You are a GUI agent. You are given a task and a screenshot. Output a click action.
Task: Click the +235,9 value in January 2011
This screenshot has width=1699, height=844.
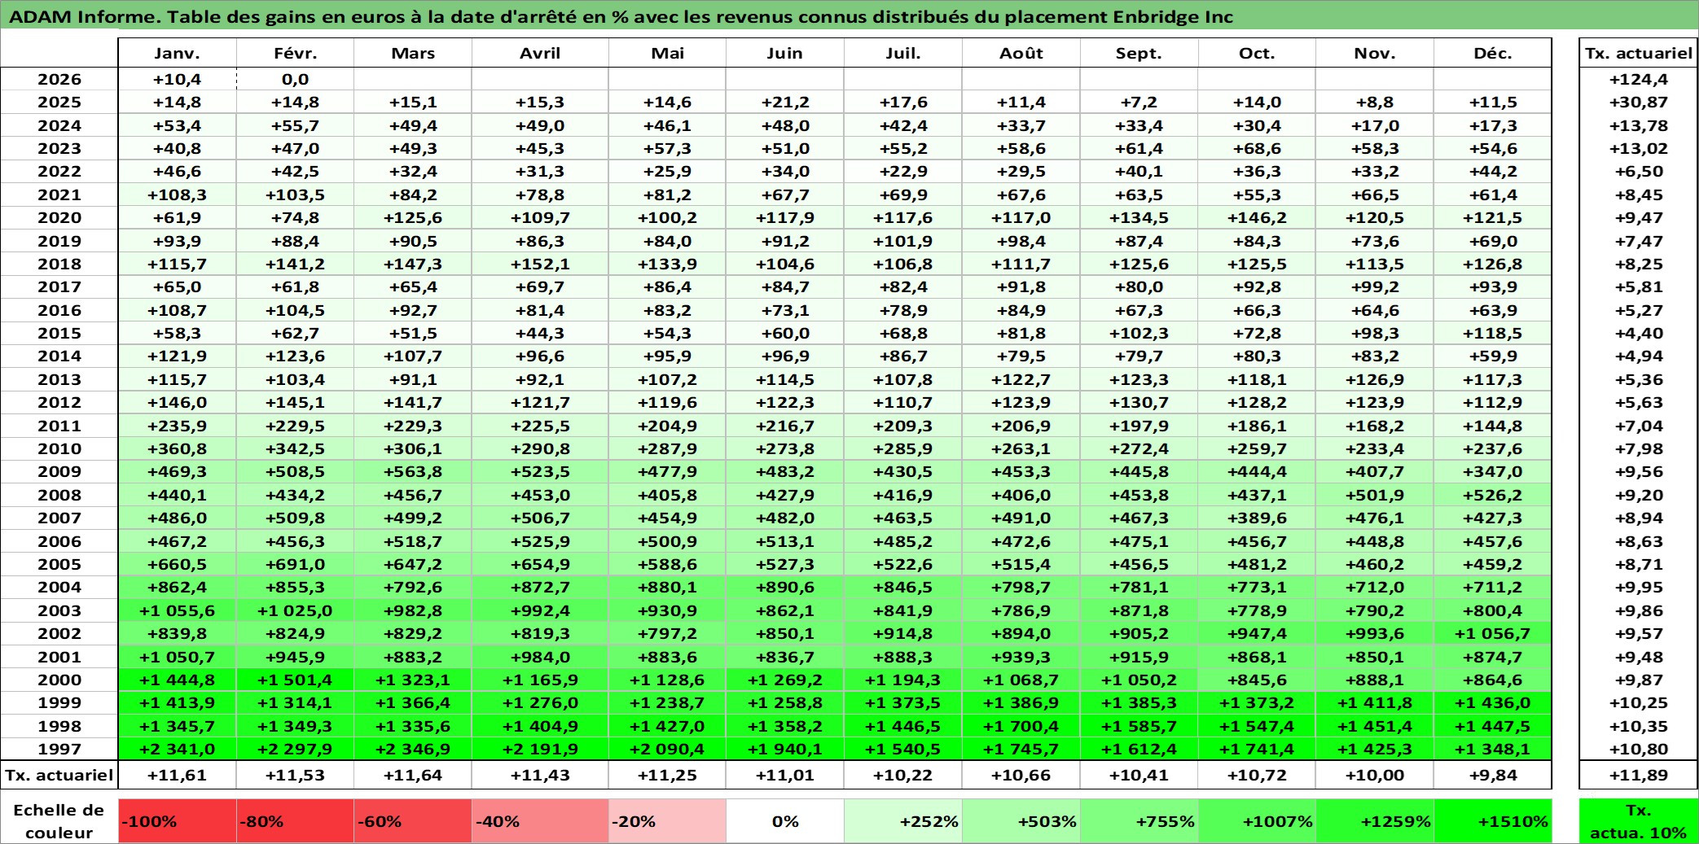tap(177, 426)
